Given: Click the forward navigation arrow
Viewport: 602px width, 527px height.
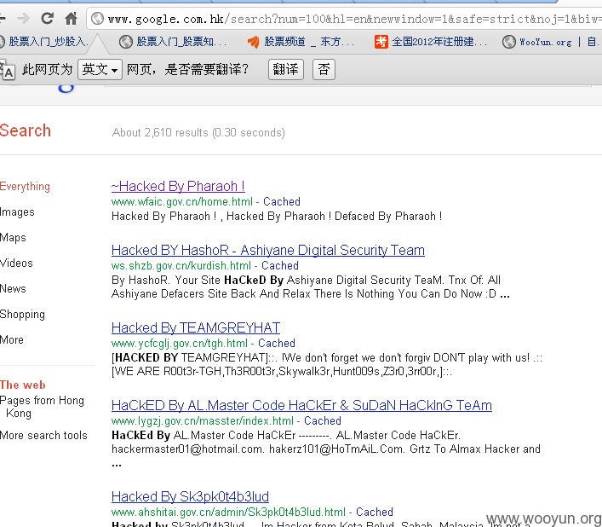Looking at the screenshot, I should coord(24,18).
